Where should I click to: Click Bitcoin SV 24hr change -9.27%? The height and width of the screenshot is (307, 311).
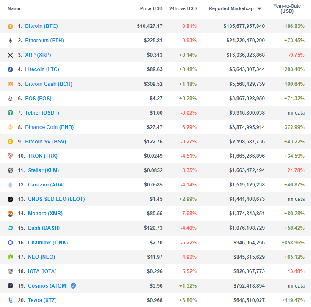pyautogui.click(x=189, y=142)
